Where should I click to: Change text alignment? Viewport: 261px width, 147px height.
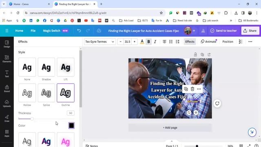pos(164,42)
